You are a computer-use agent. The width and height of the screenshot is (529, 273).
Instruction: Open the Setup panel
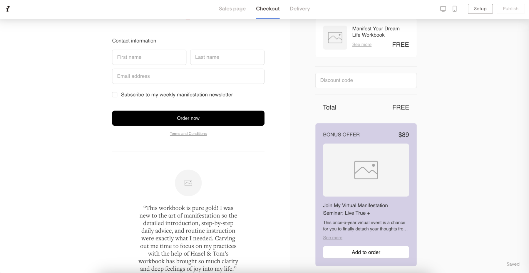coord(480,9)
